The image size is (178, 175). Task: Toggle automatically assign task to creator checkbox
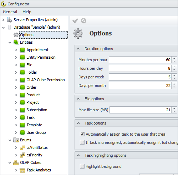coord(82,134)
